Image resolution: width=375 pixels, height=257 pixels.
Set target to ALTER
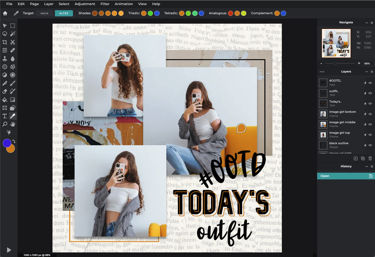pyautogui.click(x=64, y=13)
